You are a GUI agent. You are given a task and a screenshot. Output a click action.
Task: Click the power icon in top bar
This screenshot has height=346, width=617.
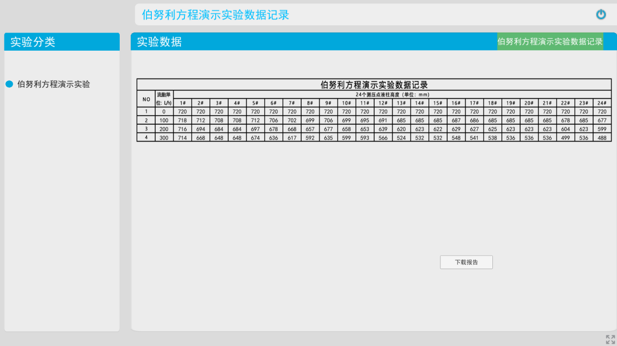(x=601, y=15)
